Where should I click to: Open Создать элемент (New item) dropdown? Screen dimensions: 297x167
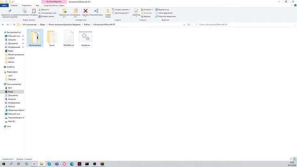(x=121, y=10)
